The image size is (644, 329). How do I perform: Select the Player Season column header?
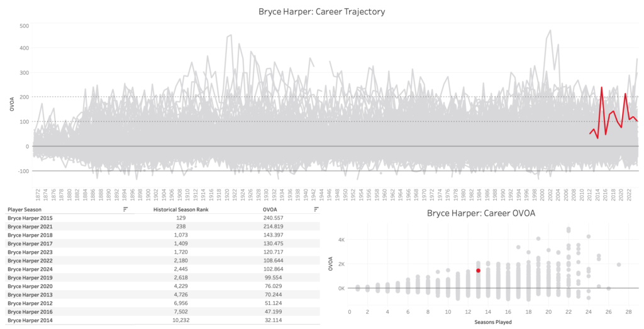point(25,209)
